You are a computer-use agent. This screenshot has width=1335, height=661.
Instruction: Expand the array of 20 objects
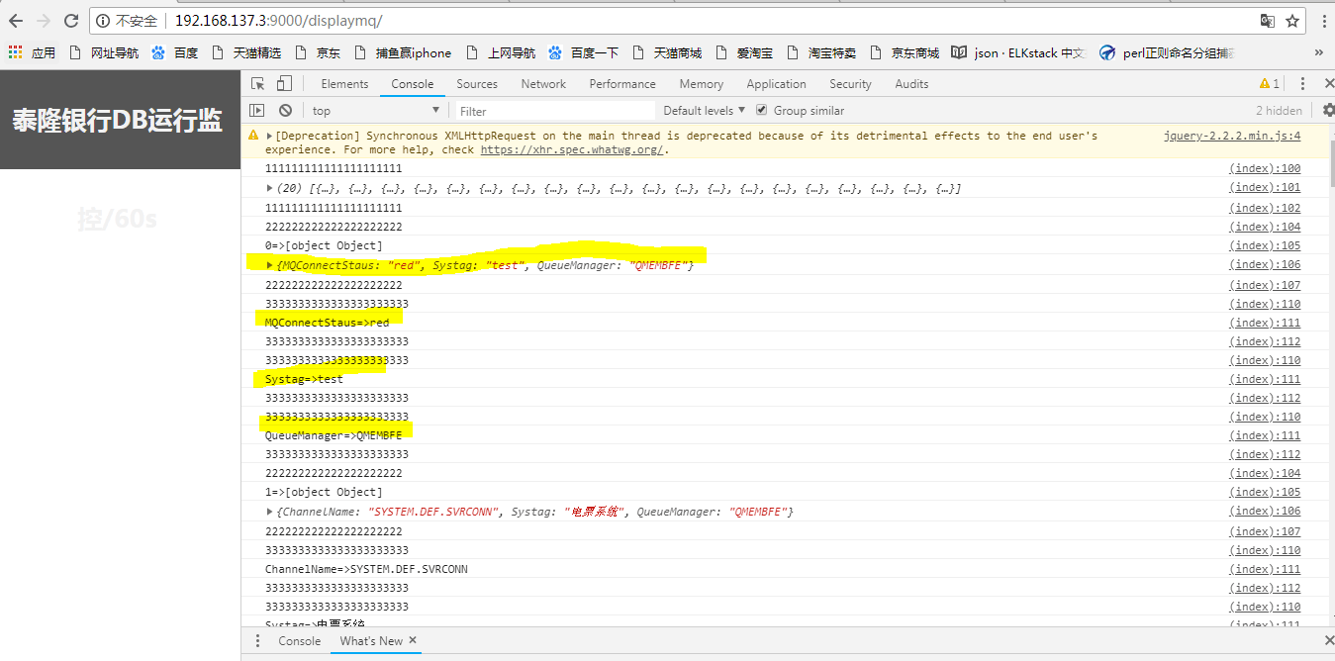click(270, 188)
